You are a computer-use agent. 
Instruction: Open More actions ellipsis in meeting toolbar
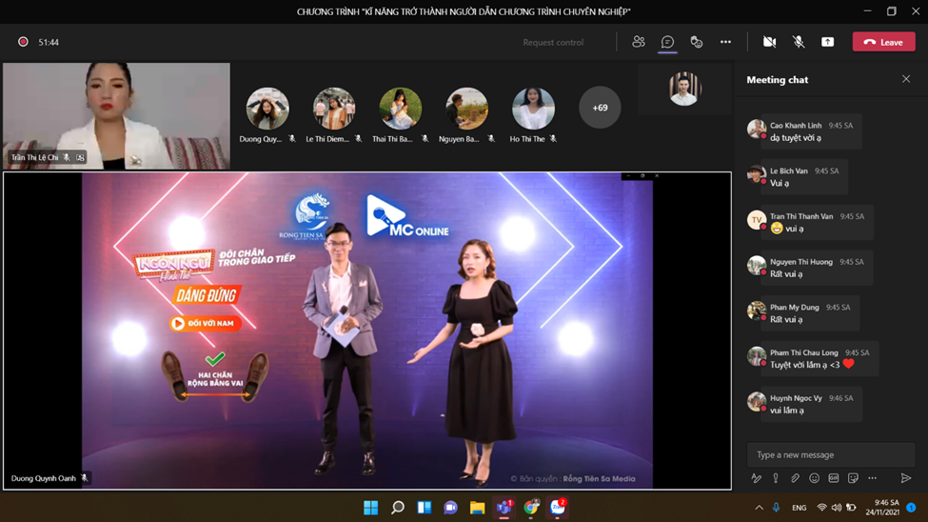[x=725, y=42]
